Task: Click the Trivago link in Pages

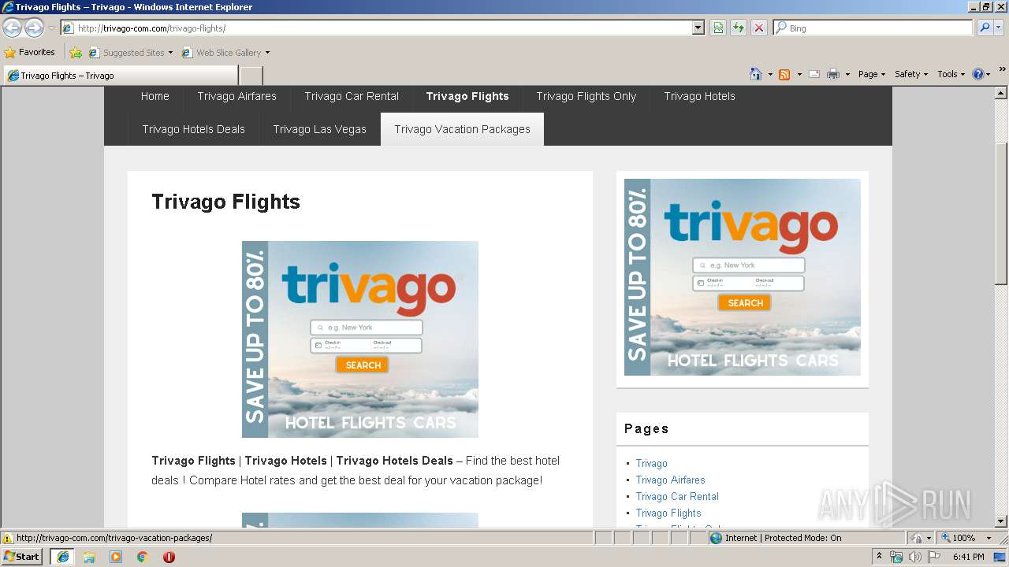Action: (x=651, y=463)
